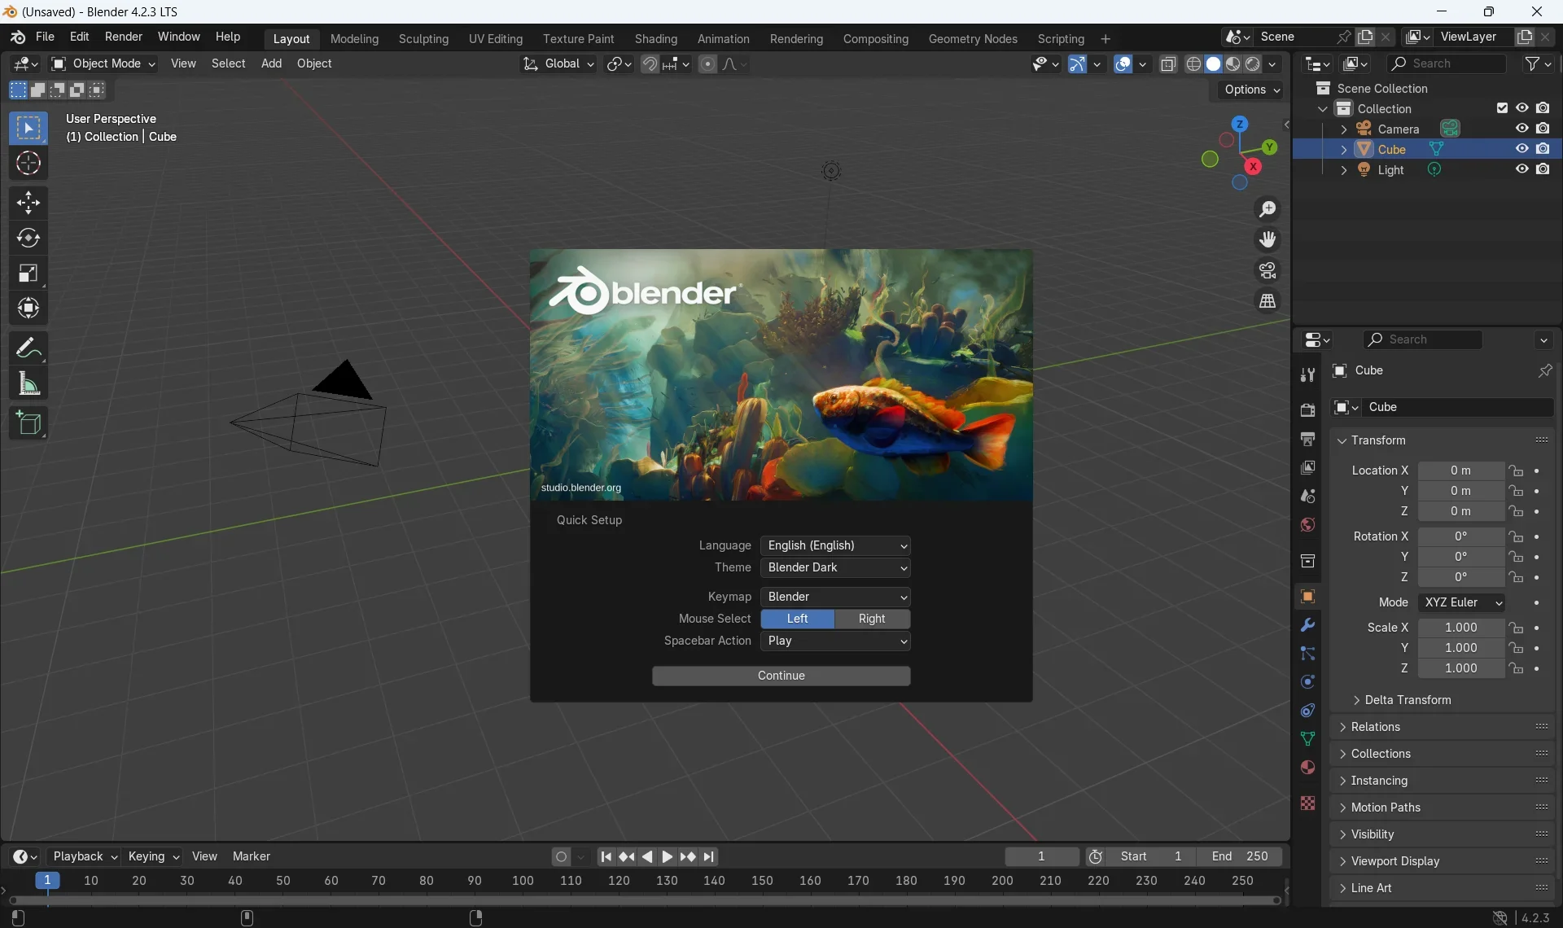
Task: Expand the Delta Transform panel
Action: [x=1407, y=700]
